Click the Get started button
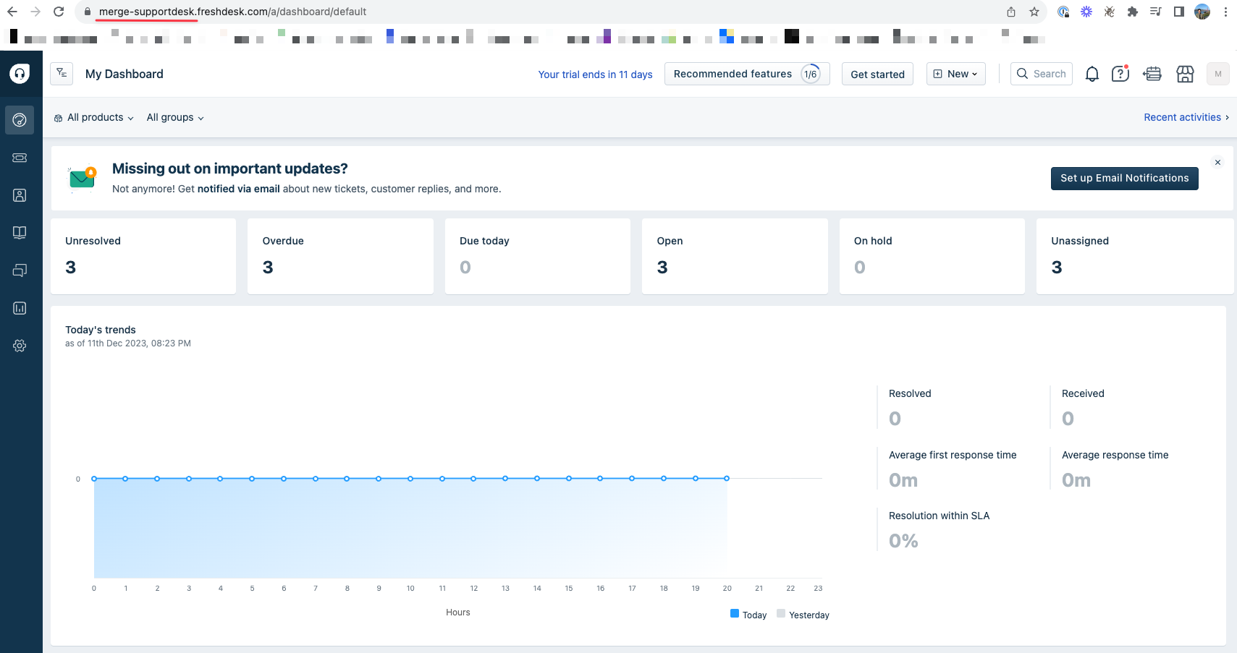The width and height of the screenshot is (1237, 653). (877, 74)
